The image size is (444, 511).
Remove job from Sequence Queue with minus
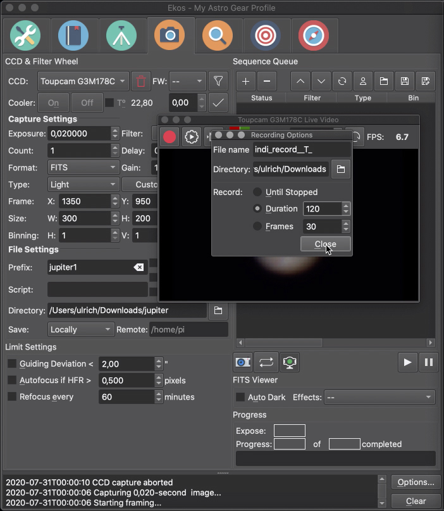267,81
